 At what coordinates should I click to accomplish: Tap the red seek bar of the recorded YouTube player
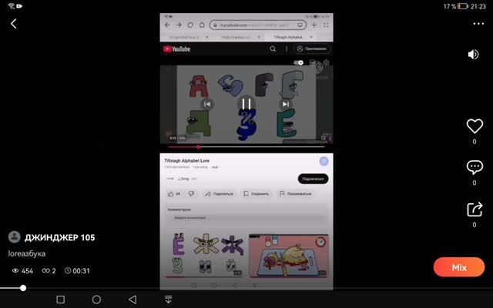246,147
